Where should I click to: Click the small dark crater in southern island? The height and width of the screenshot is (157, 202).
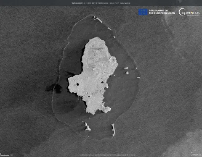(x=89, y=97)
